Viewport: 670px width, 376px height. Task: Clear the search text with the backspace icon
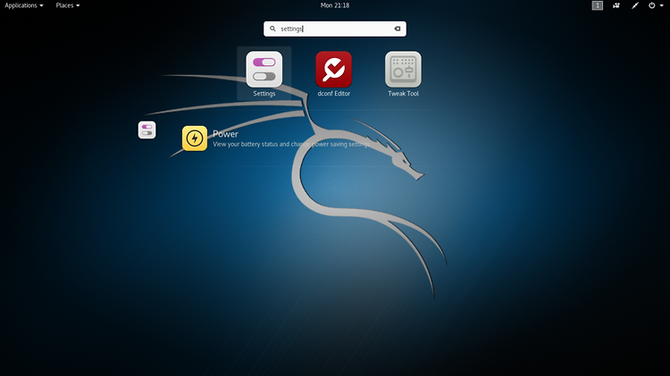tap(398, 29)
